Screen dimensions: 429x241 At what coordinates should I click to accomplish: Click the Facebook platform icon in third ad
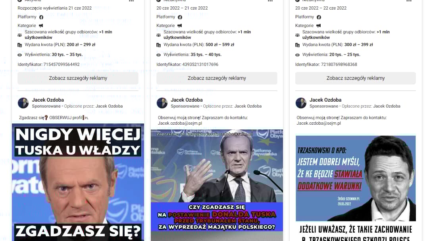(x=319, y=17)
